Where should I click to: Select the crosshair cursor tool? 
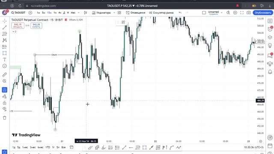5,21
